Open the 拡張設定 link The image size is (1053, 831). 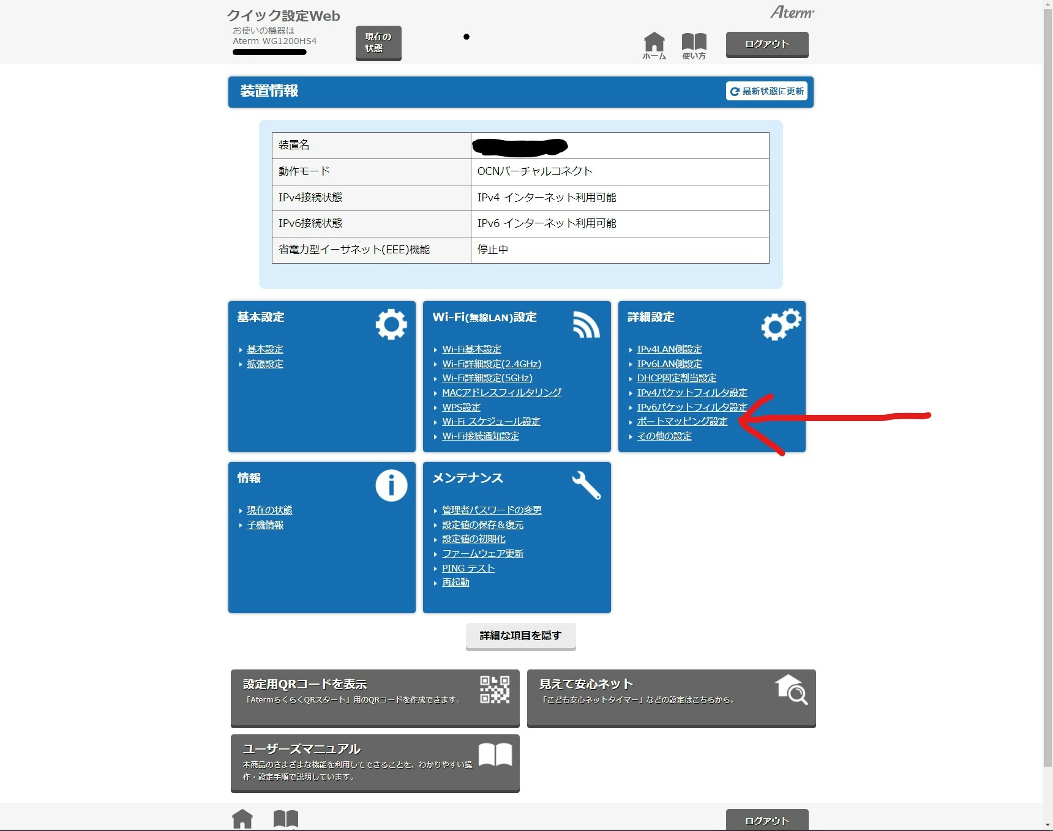(x=265, y=364)
